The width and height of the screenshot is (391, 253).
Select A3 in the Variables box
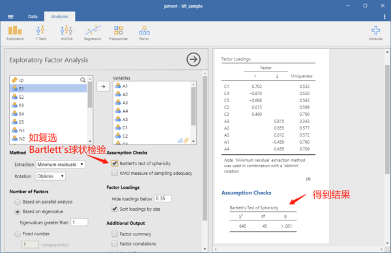(152, 103)
